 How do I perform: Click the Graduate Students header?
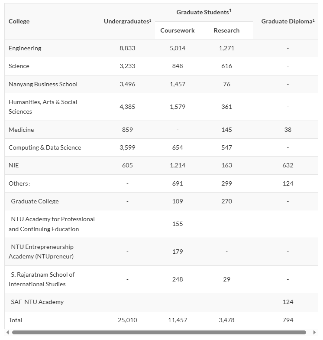tap(204, 12)
